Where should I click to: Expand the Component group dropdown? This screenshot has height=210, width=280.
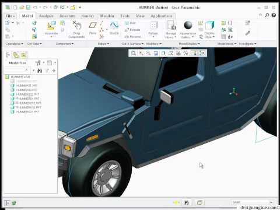coord(65,44)
